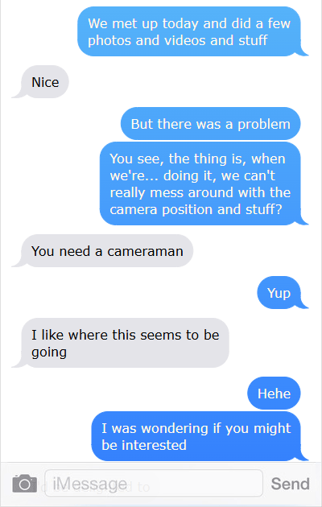Select the 'Nice' gray message bubble
The width and height of the screenshot is (322, 507).
44,82
